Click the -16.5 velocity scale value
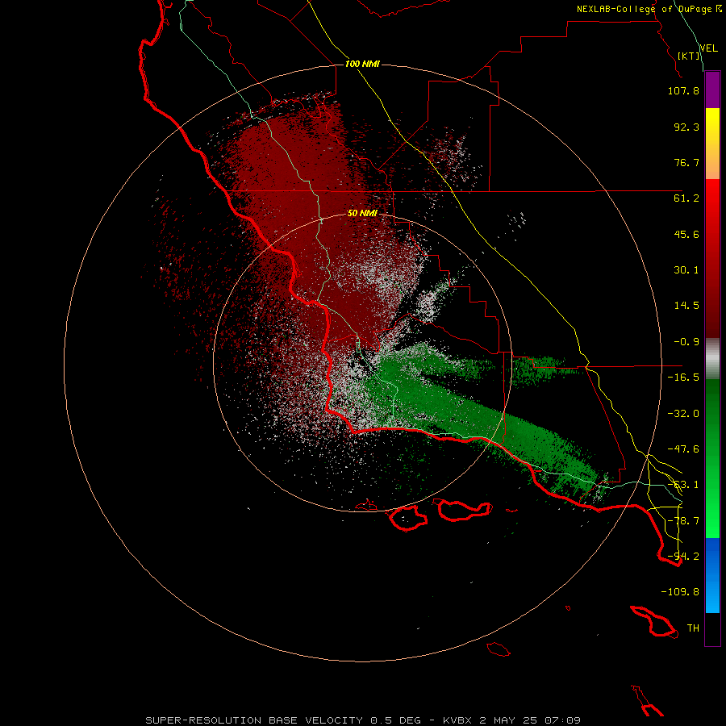 (x=683, y=378)
